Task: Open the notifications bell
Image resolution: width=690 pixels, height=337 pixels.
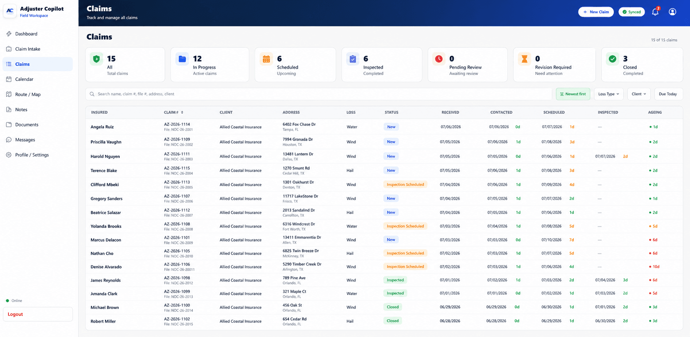Action: click(x=655, y=12)
